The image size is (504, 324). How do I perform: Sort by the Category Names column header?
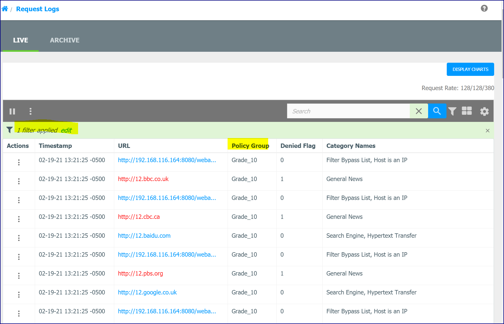pyautogui.click(x=351, y=146)
